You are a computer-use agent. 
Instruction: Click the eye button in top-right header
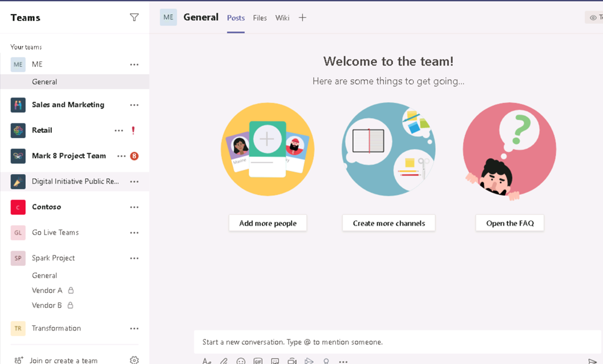[x=594, y=17]
